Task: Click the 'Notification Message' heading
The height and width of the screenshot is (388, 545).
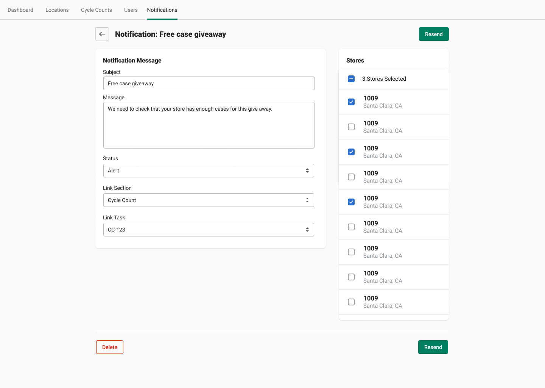Action: (x=132, y=60)
